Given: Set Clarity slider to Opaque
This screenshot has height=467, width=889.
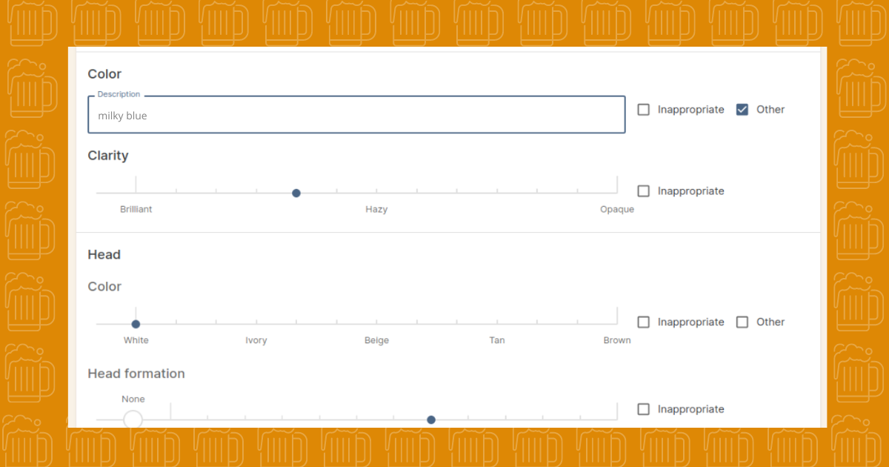Looking at the screenshot, I should click(x=616, y=193).
